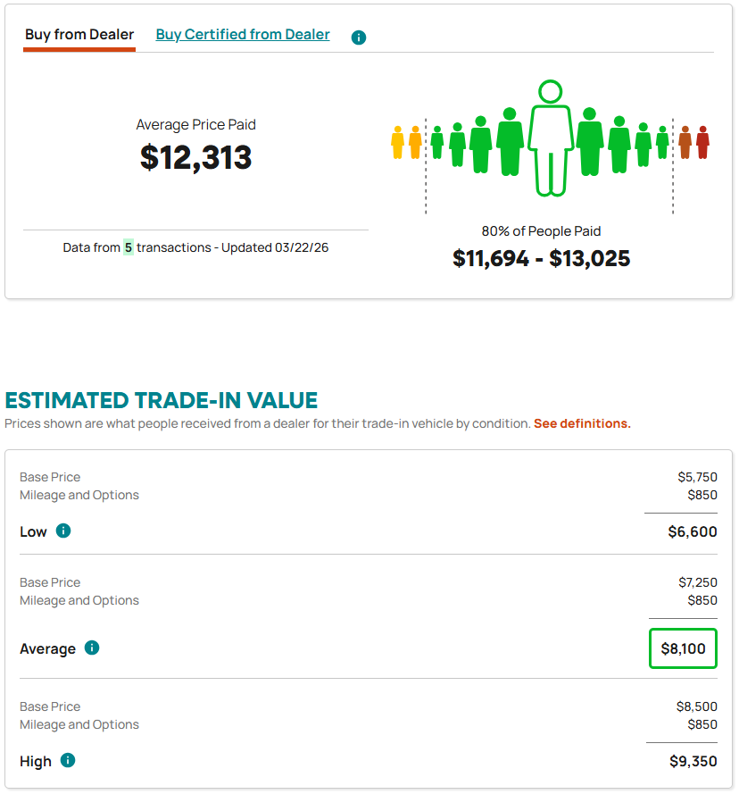Click the $9,350 High trade-in total
The height and width of the screenshot is (794, 739).
click(693, 762)
